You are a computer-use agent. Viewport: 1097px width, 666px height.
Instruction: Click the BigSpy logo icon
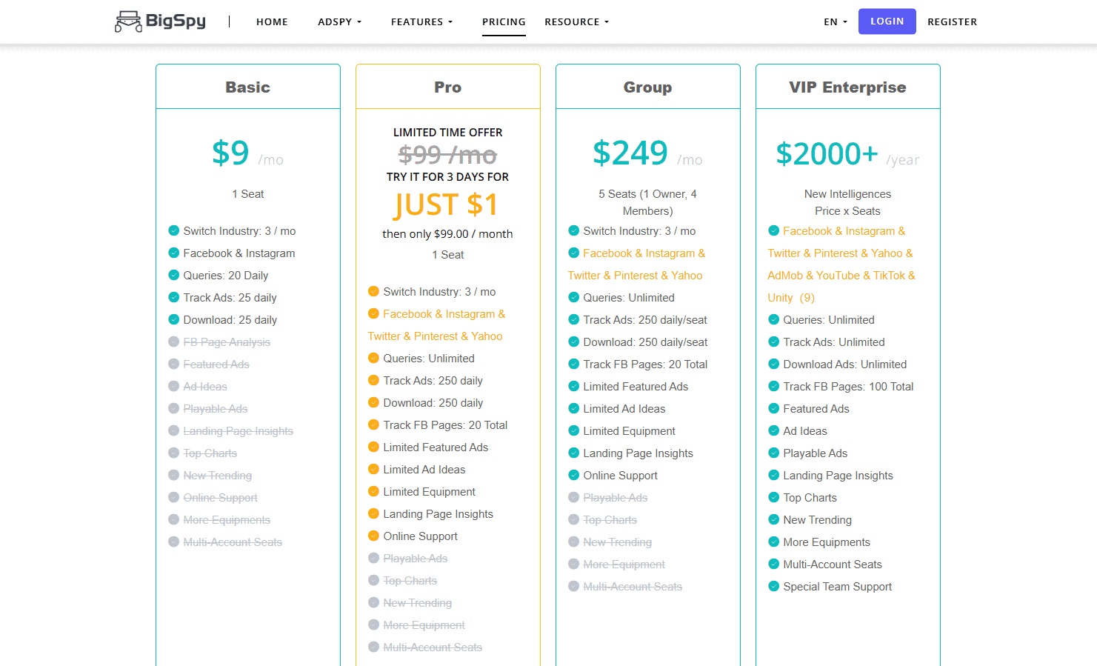pyautogui.click(x=128, y=21)
